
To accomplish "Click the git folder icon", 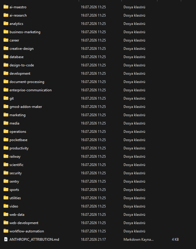I will click(6, 98).
